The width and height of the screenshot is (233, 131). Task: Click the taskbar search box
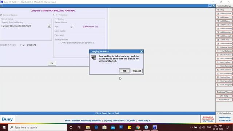click(x=37, y=127)
